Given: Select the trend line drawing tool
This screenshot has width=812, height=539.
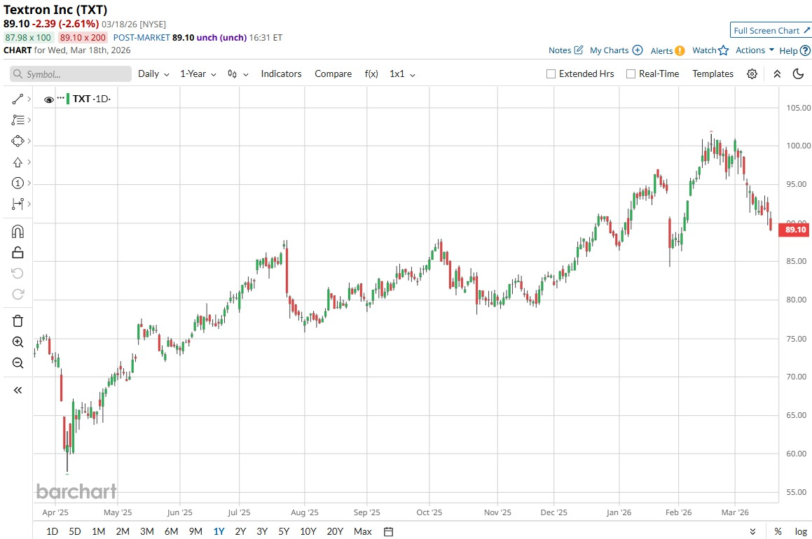Looking at the screenshot, I should coord(18,99).
